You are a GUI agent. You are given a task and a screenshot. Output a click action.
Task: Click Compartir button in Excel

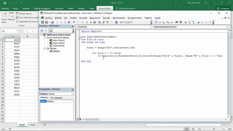[223, 8]
